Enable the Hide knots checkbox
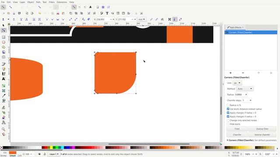The image size is (280, 157). click(228, 124)
